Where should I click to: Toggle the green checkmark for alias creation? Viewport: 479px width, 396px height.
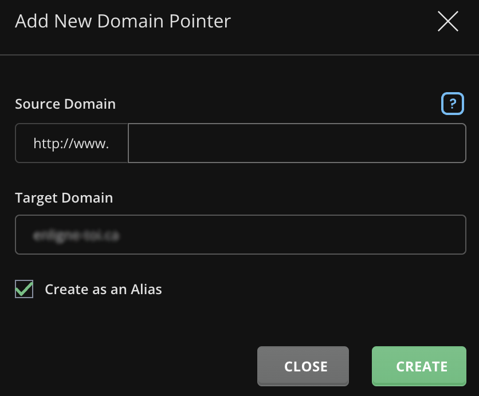tap(24, 290)
